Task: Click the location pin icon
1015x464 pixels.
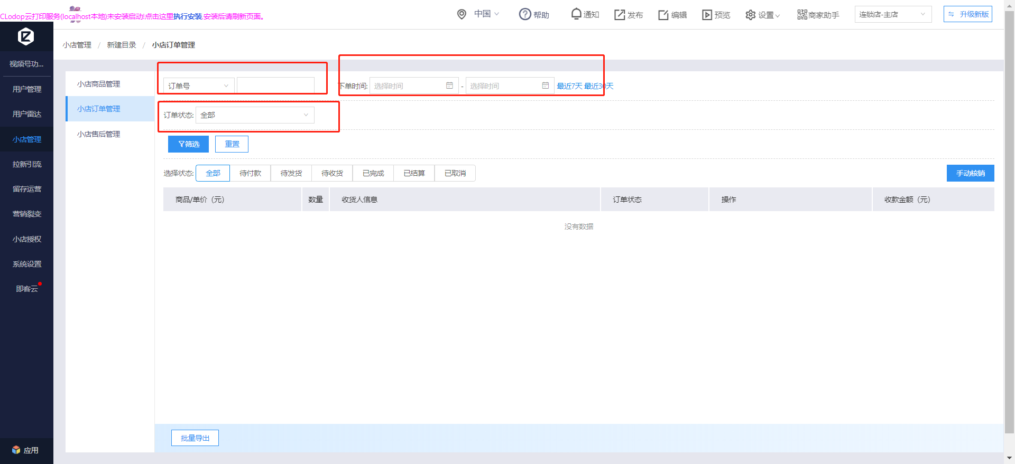Action: (x=462, y=14)
